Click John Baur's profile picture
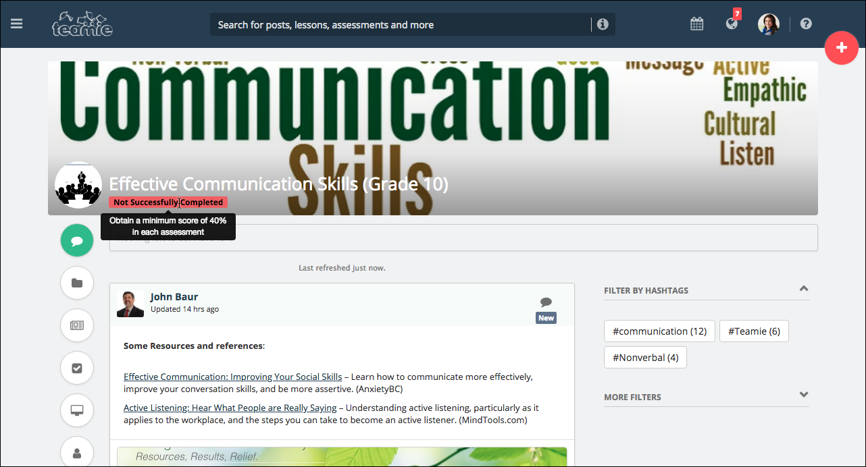This screenshot has height=467, width=866. (130, 304)
